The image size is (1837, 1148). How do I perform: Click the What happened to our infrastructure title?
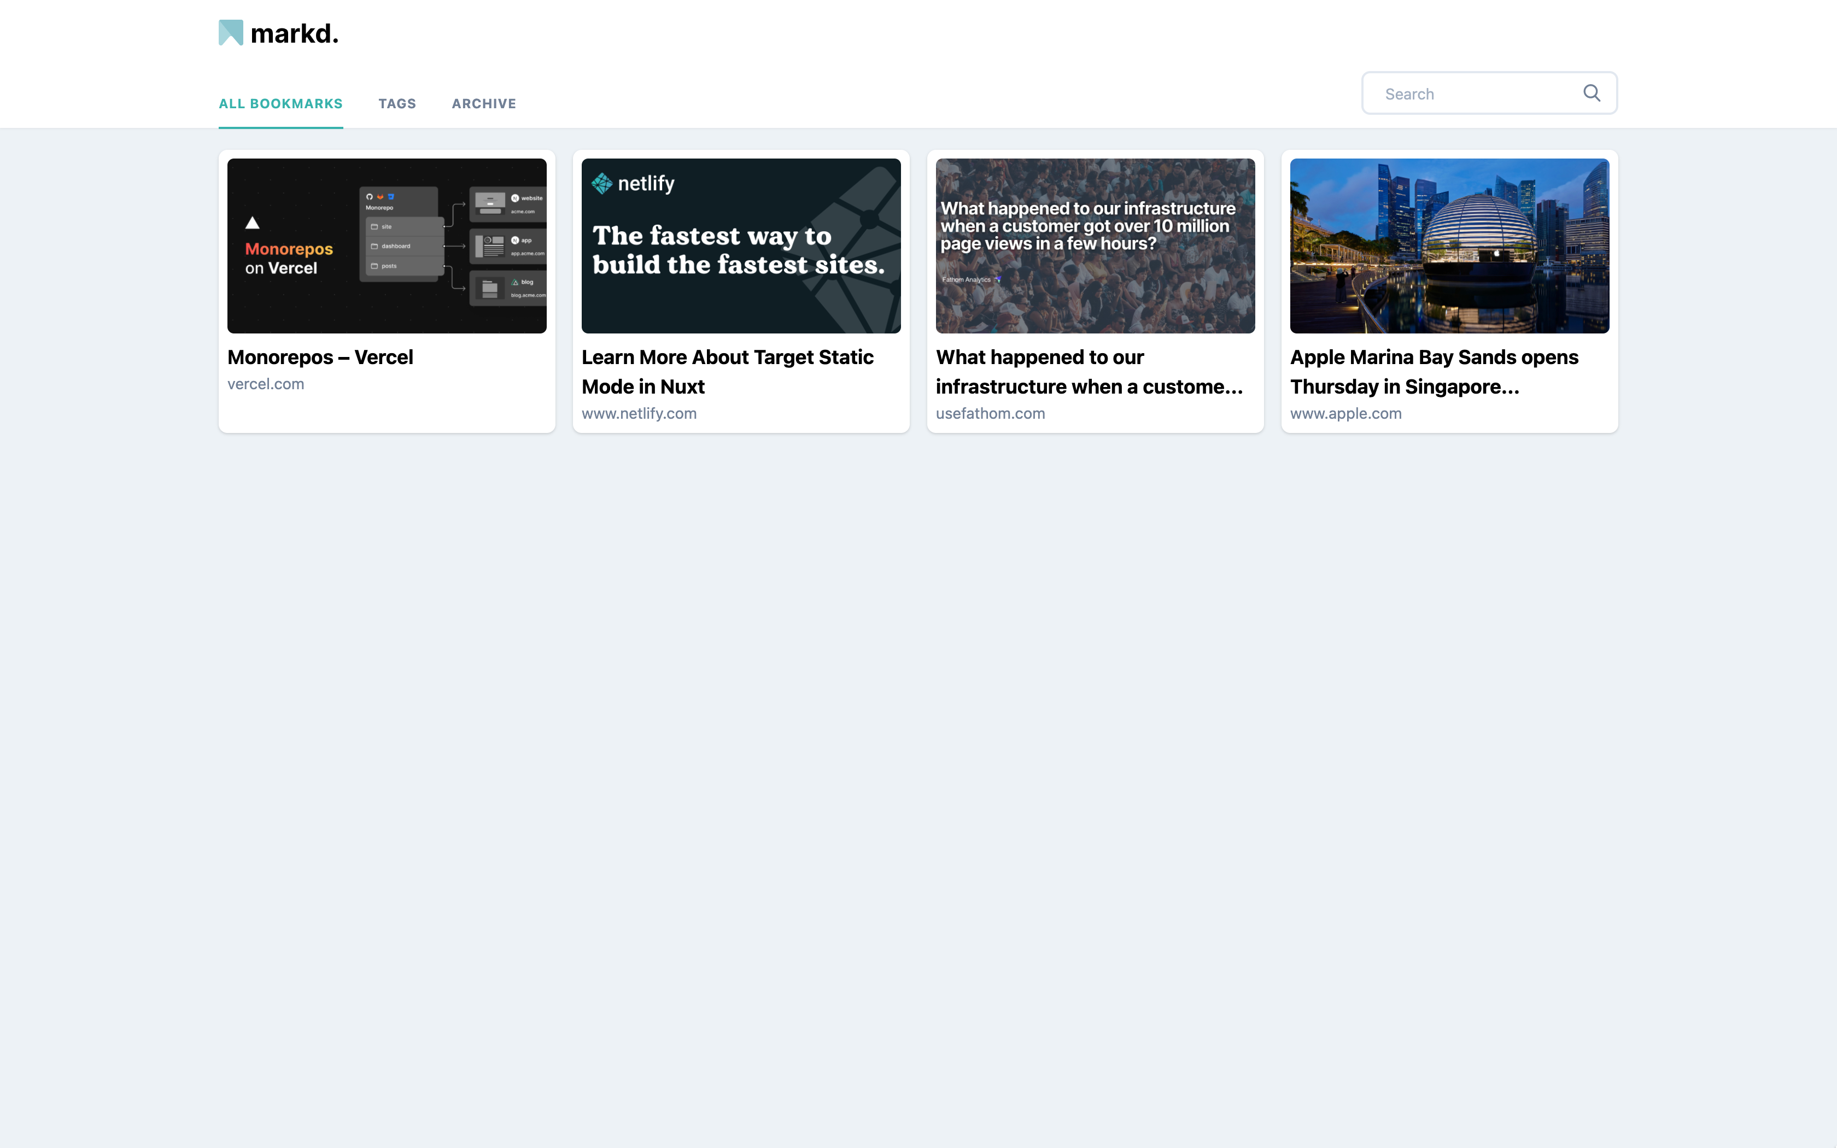coord(1089,371)
